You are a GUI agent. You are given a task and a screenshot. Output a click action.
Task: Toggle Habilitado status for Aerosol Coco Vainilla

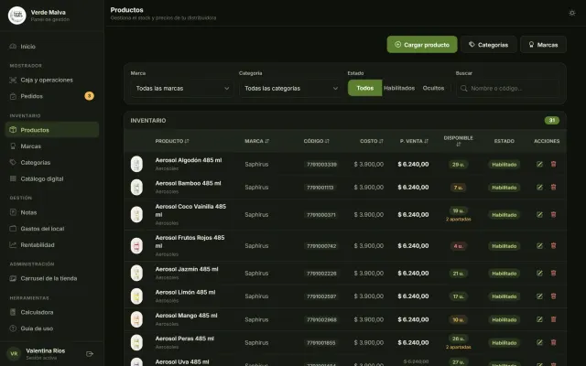pos(504,215)
